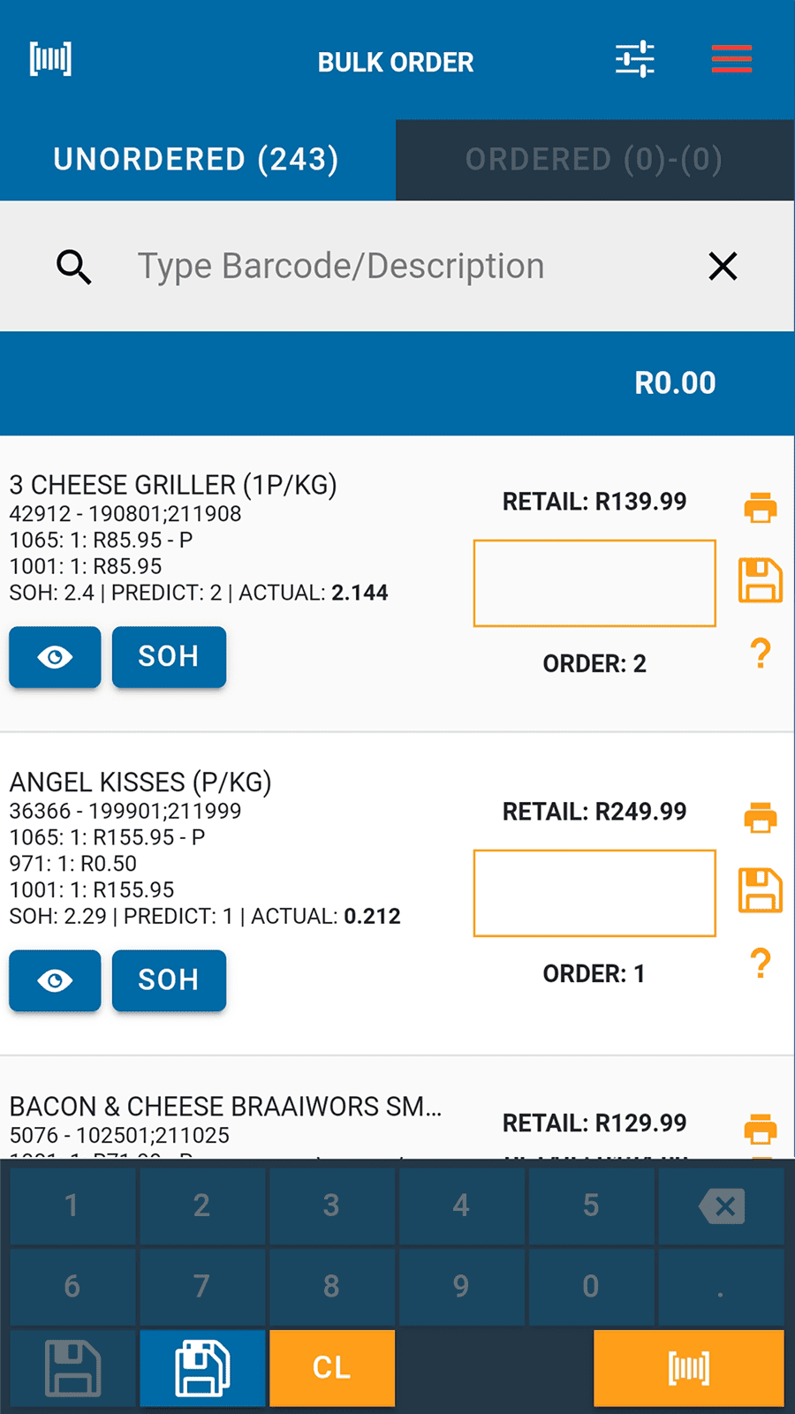Print label for 3 Cheese Griller
This screenshot has width=795, height=1414.
coord(761,508)
